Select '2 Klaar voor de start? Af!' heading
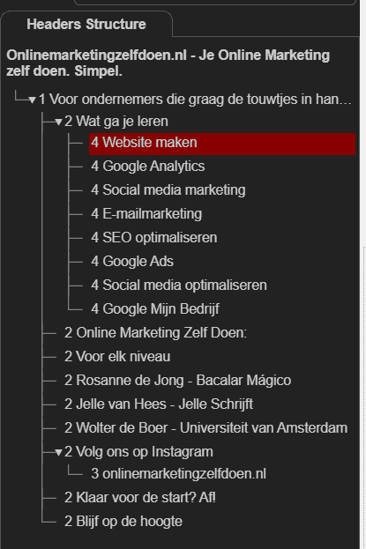This screenshot has height=549, width=366. pos(140,498)
